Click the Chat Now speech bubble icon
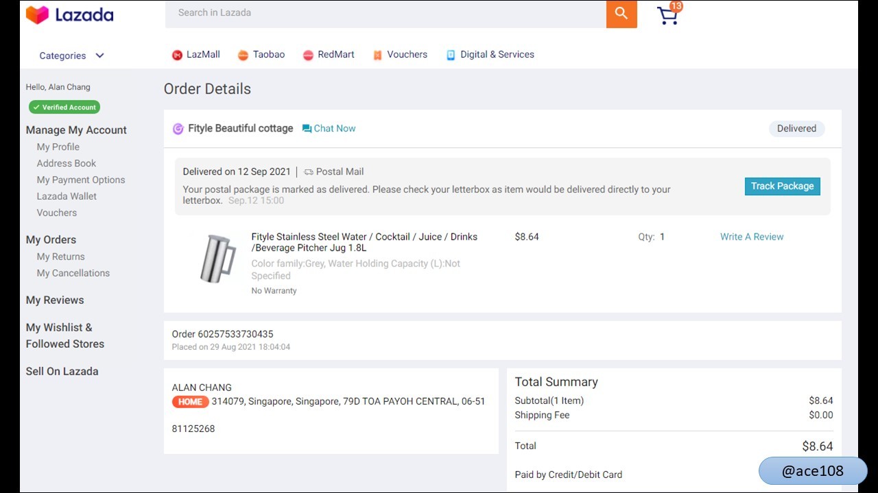This screenshot has width=878, height=493. coord(307,129)
